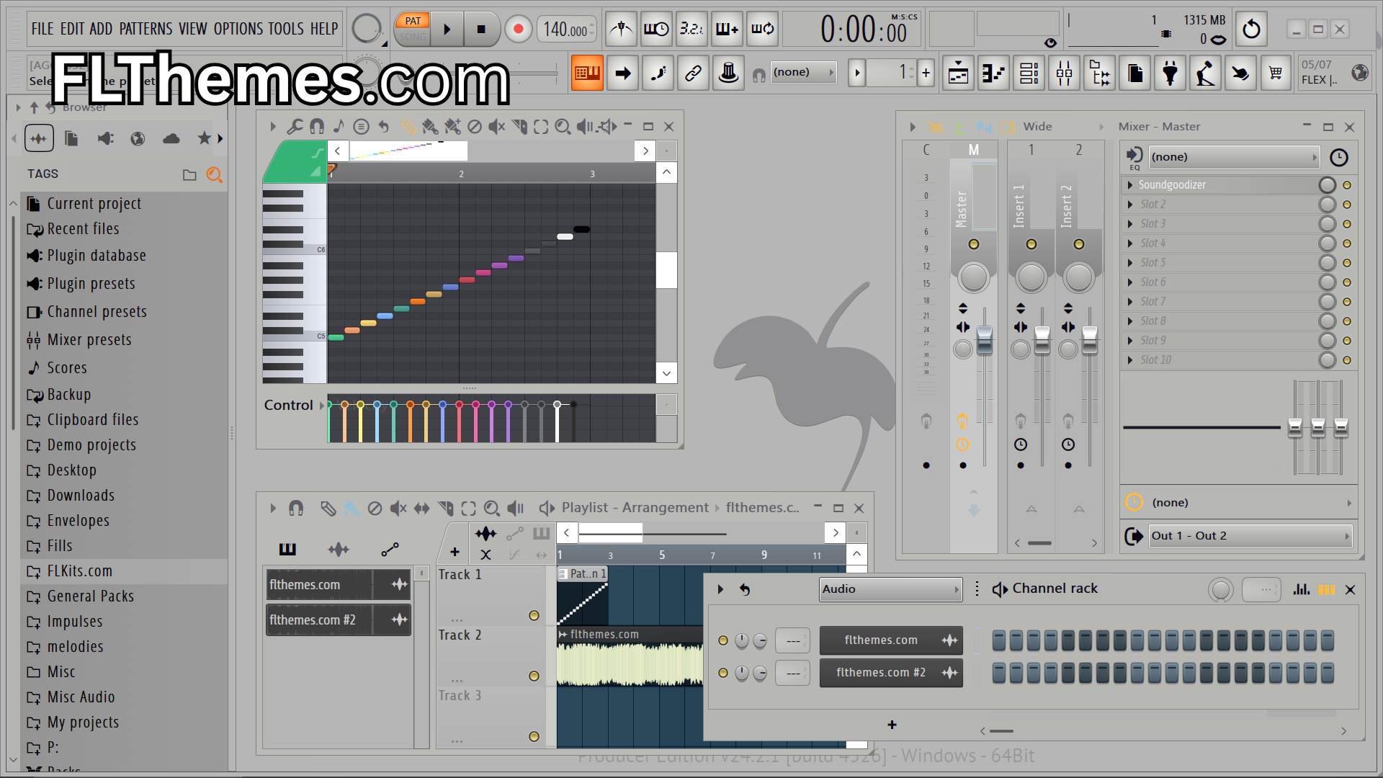Open the Step Sequencer toolbar icon
Screen dimensions: 1383x778
1029,73
